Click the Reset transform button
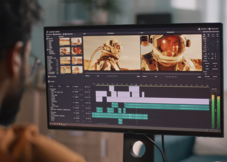Viewport: 227px width, 162px height. pyautogui.click(x=215, y=69)
